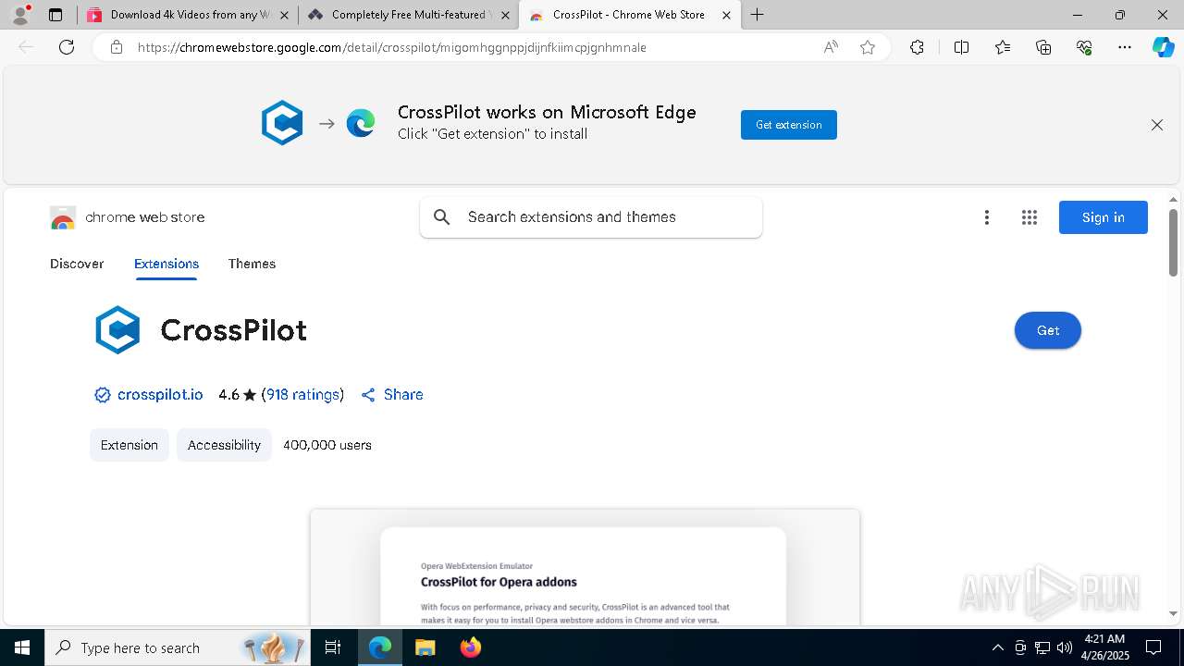The image size is (1184, 666).
Task: Click the address bar URL
Action: (x=392, y=47)
